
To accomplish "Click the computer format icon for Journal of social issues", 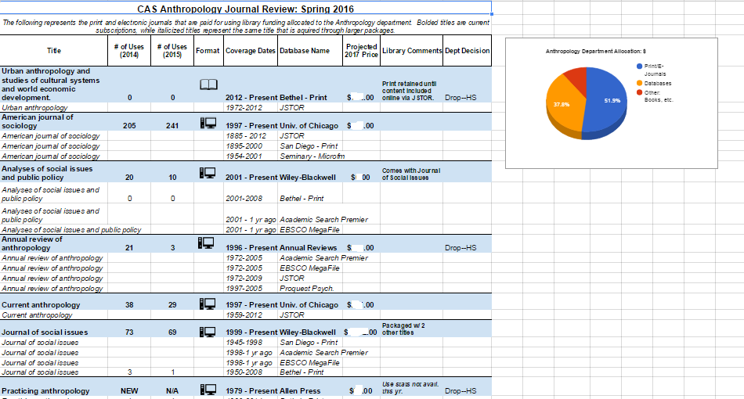I will [208, 332].
